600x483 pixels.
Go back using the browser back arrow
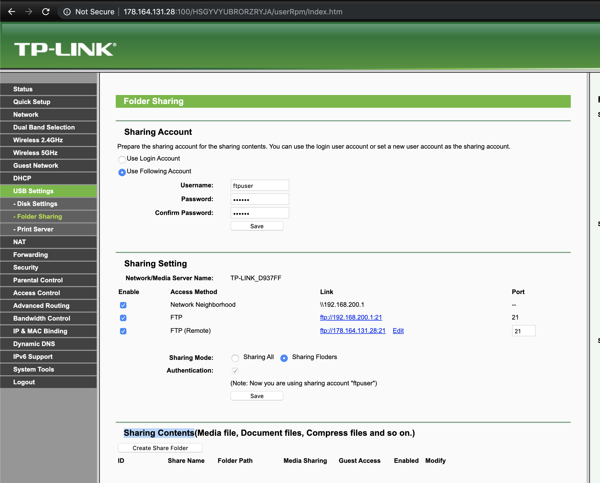click(x=12, y=12)
